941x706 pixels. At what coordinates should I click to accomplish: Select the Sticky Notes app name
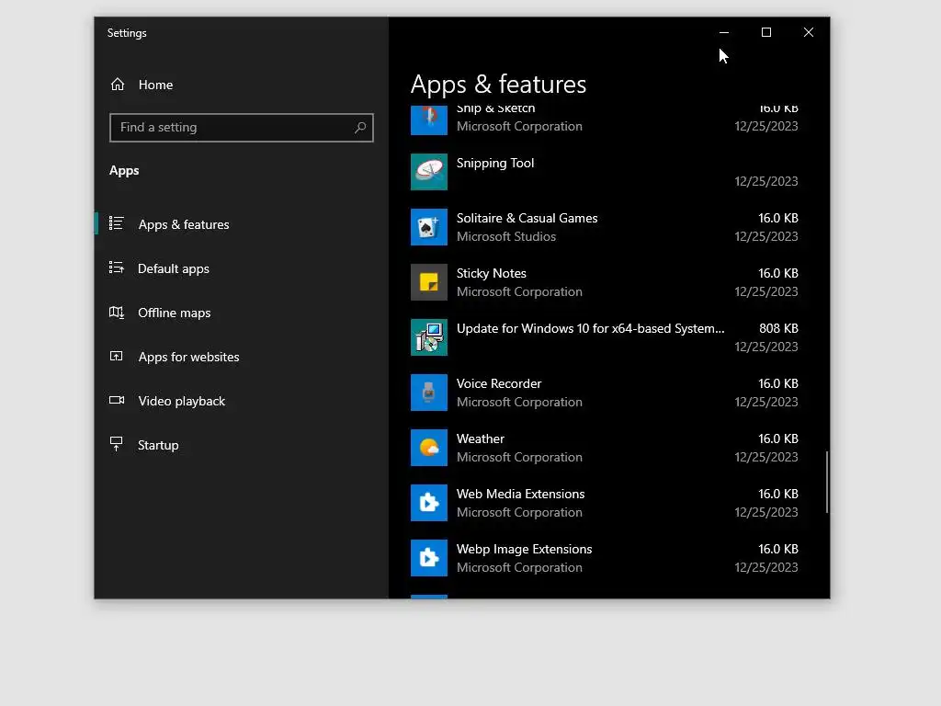pyautogui.click(x=491, y=273)
